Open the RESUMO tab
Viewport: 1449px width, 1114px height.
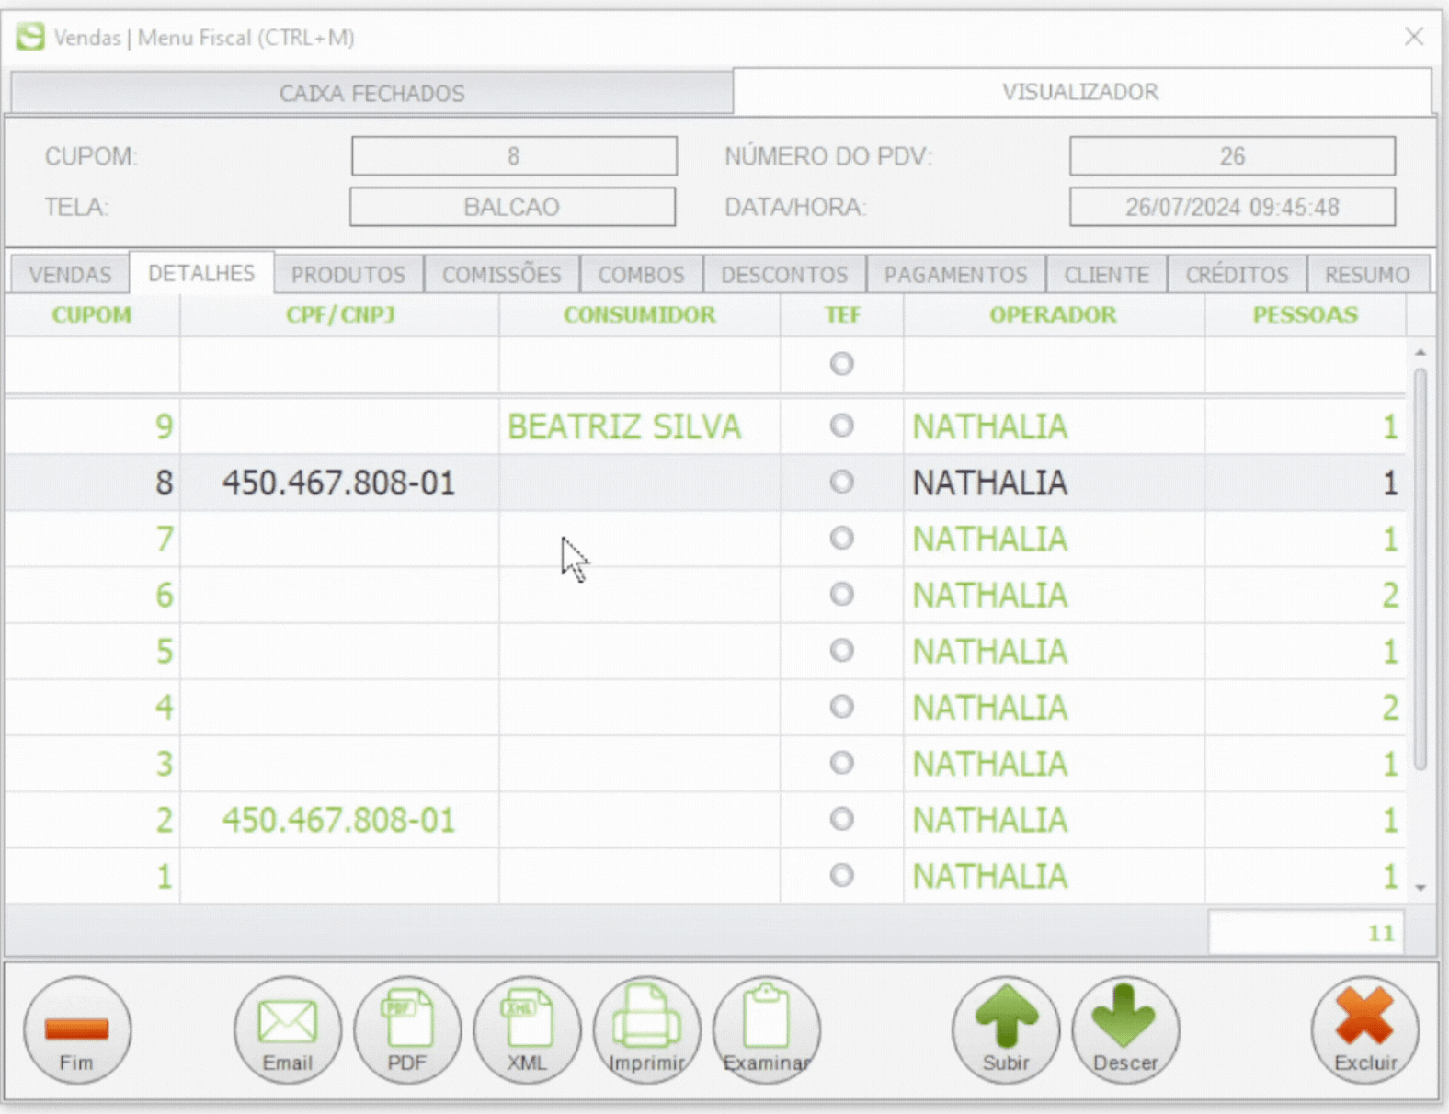click(x=1367, y=275)
